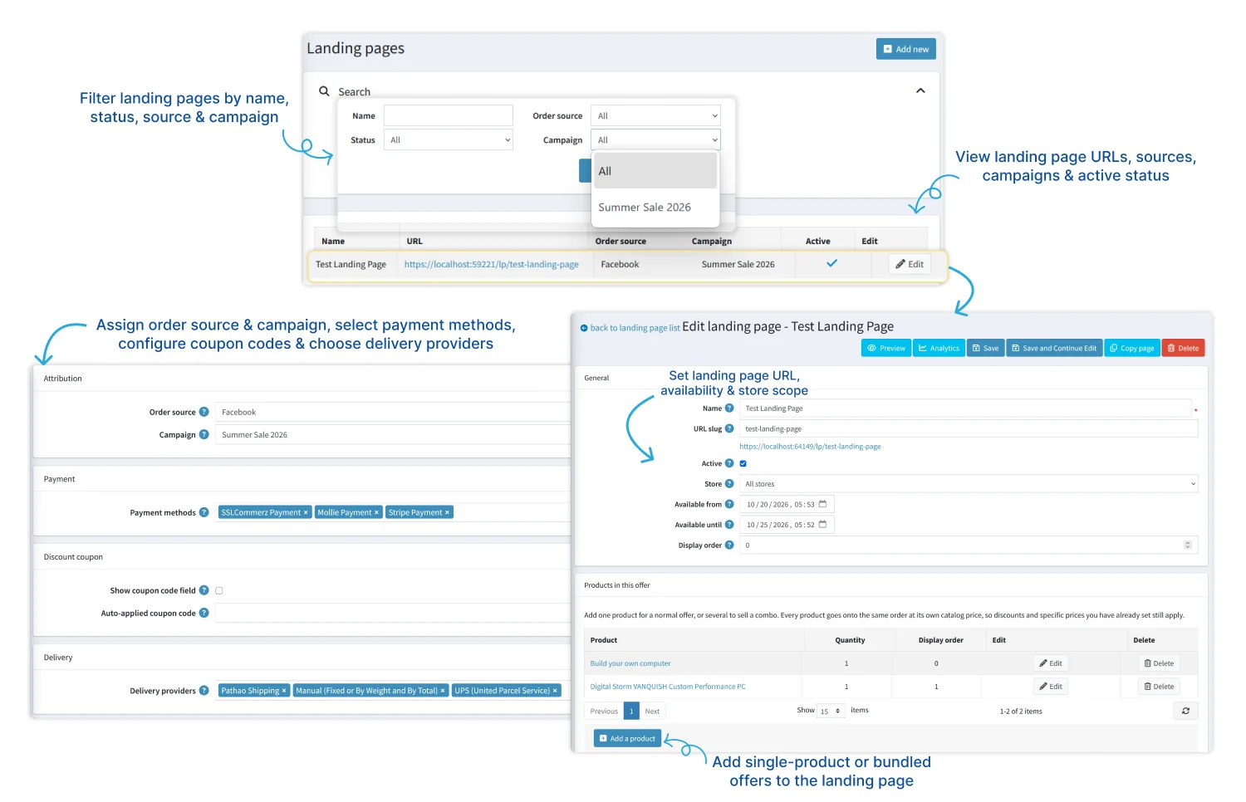The height and width of the screenshot is (802, 1246).
Task: Click the Preview button
Action: [x=886, y=348]
